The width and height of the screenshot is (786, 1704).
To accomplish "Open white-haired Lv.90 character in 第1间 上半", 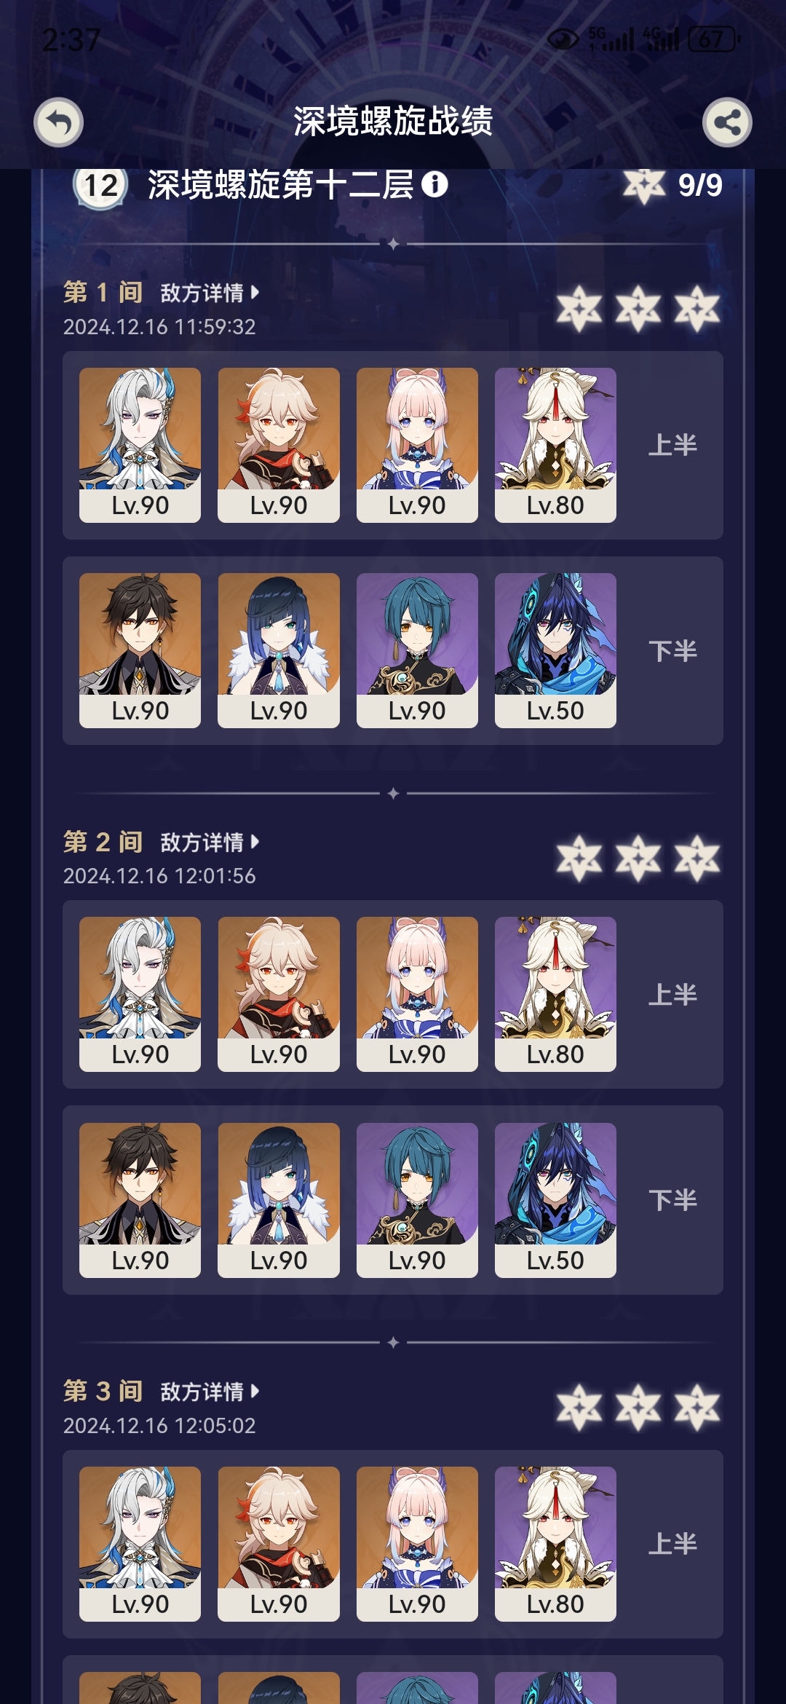I will click(x=140, y=445).
